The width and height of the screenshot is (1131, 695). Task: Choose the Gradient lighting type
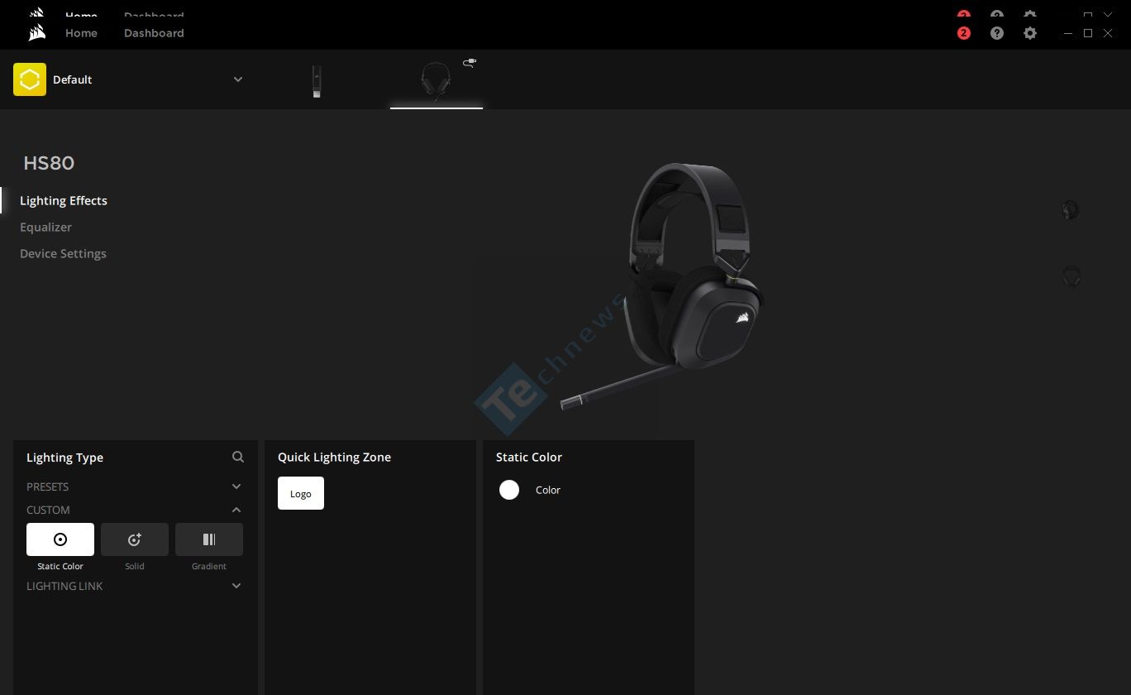[x=209, y=539]
